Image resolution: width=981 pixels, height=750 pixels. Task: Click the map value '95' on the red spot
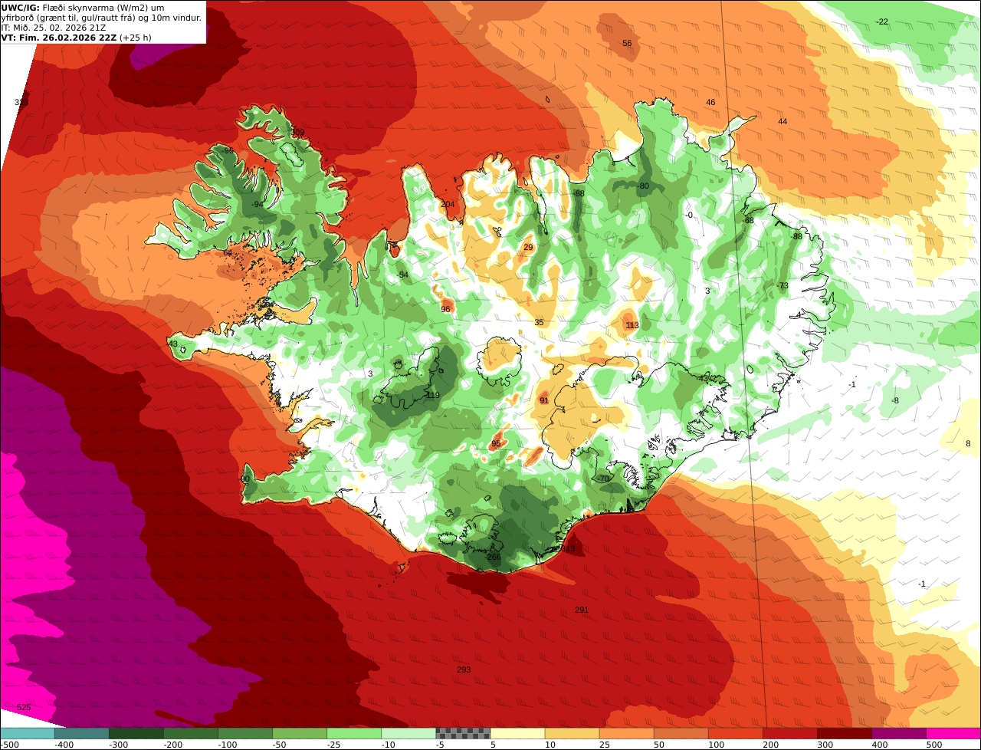pyautogui.click(x=496, y=444)
